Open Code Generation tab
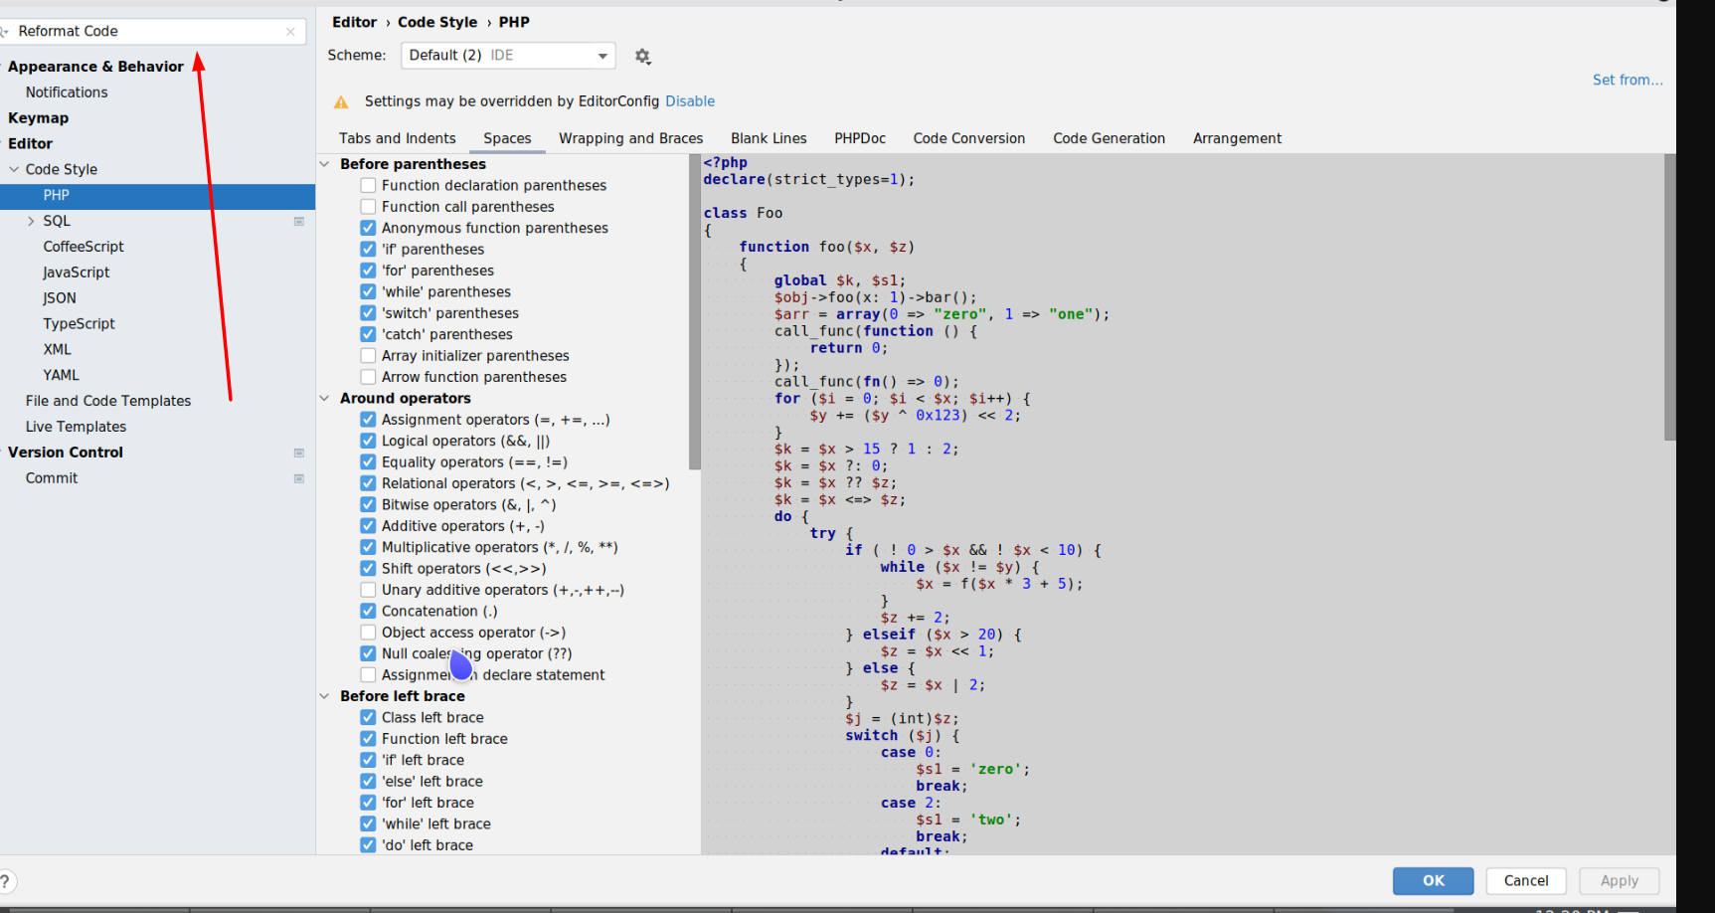 (x=1109, y=138)
